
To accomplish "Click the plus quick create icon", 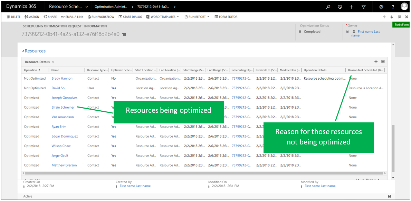I will pyautogui.click(x=352, y=7).
